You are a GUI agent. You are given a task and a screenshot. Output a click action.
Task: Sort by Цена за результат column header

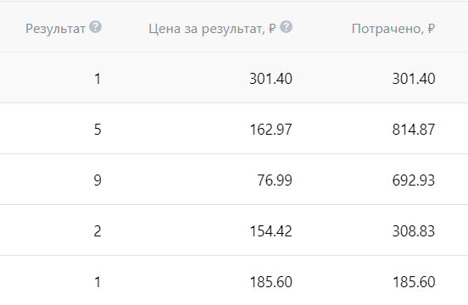pos(212,29)
